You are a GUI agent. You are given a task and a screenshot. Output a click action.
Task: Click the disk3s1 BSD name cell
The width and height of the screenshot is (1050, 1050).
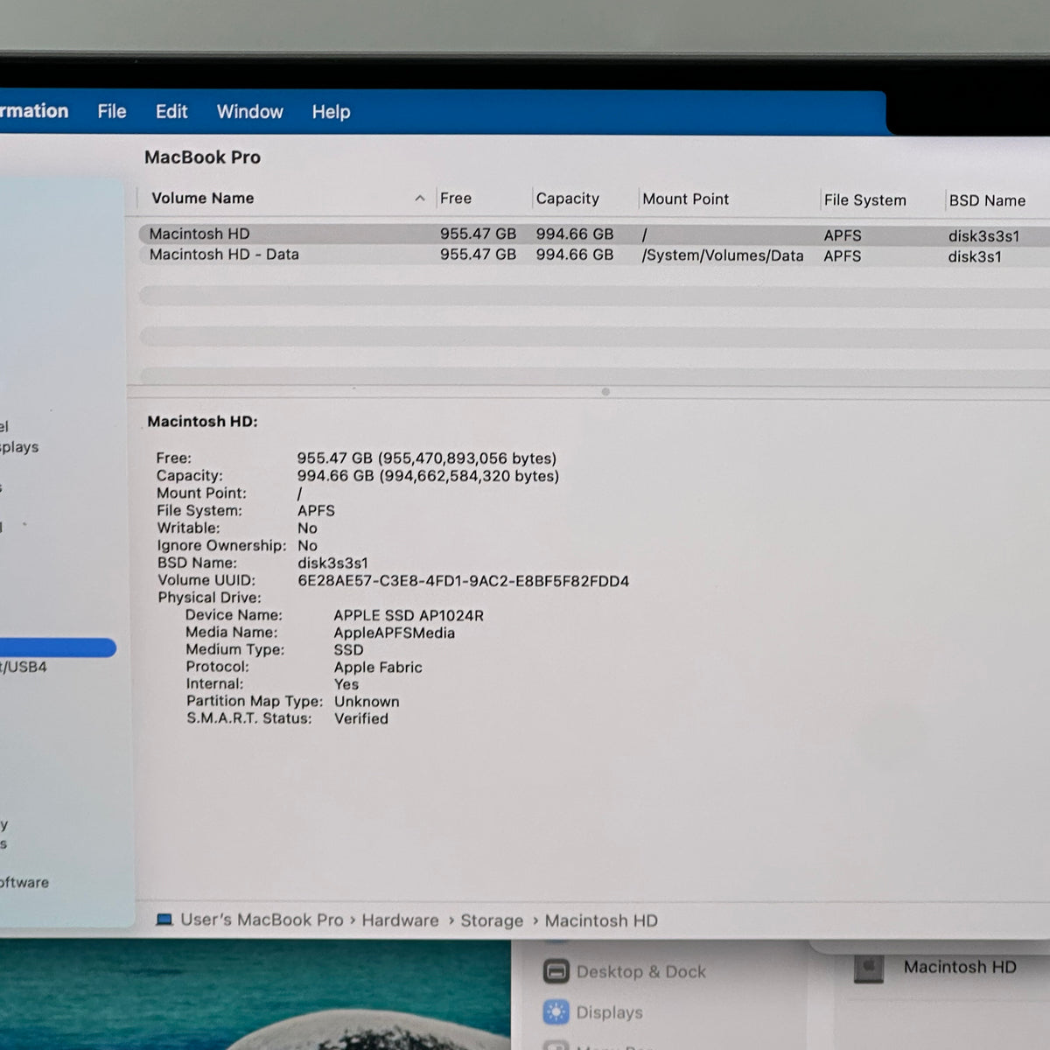976,256
